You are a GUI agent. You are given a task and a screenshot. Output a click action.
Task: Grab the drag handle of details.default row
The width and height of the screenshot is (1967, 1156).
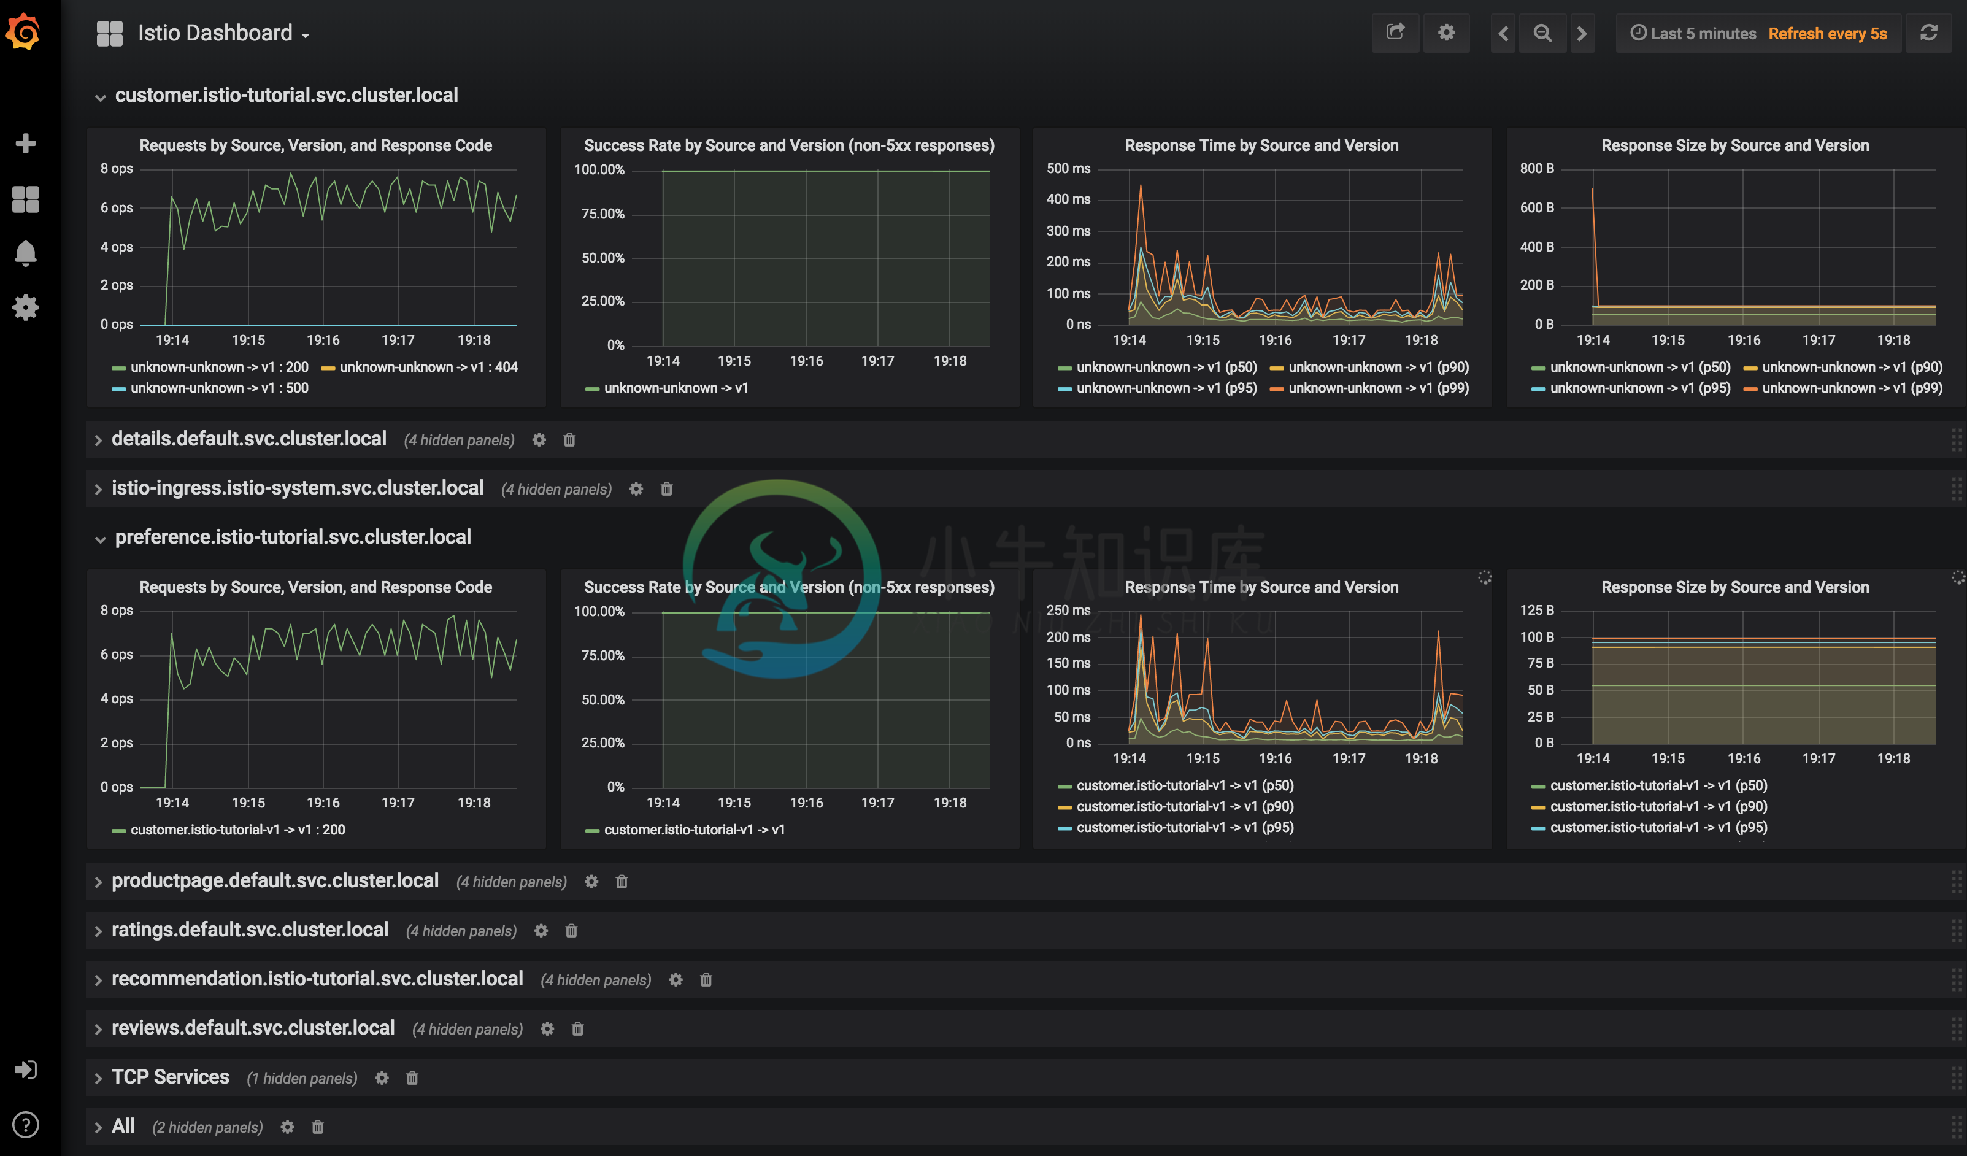tap(1957, 440)
